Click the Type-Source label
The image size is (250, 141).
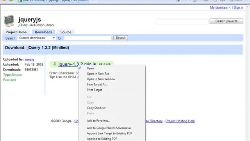pos(12,75)
